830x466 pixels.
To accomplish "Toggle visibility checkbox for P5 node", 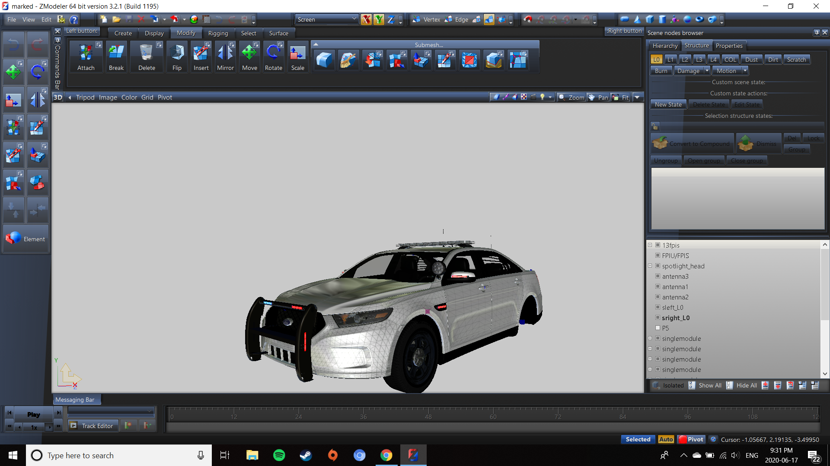I will (x=658, y=328).
